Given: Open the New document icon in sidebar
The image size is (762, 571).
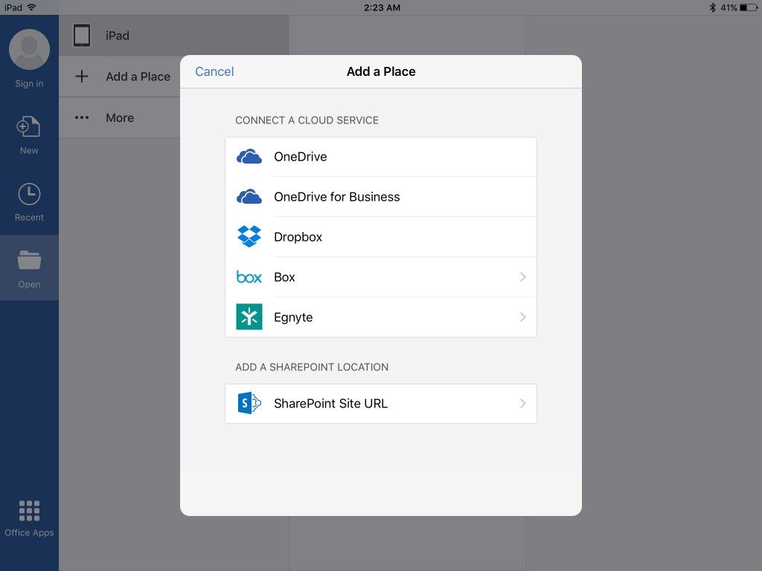Looking at the screenshot, I should (x=29, y=126).
